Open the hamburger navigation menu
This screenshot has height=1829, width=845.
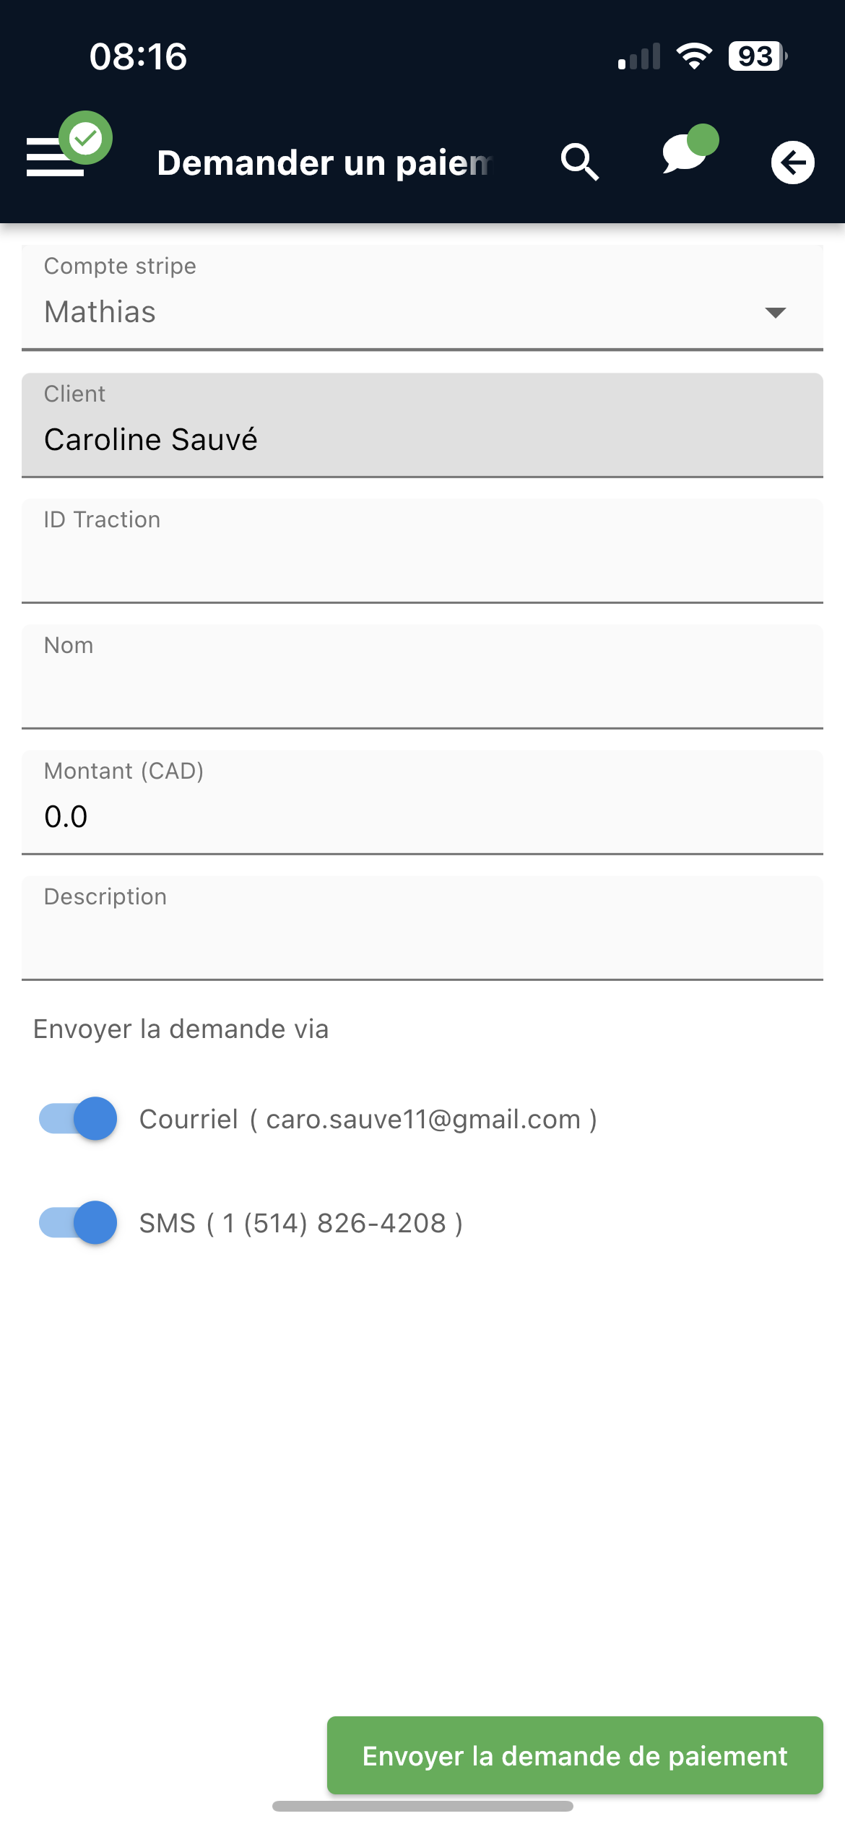coord(55,157)
